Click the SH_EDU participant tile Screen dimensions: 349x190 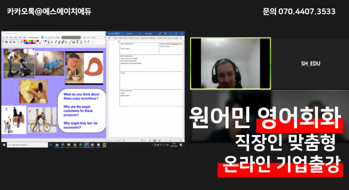pos(310,63)
